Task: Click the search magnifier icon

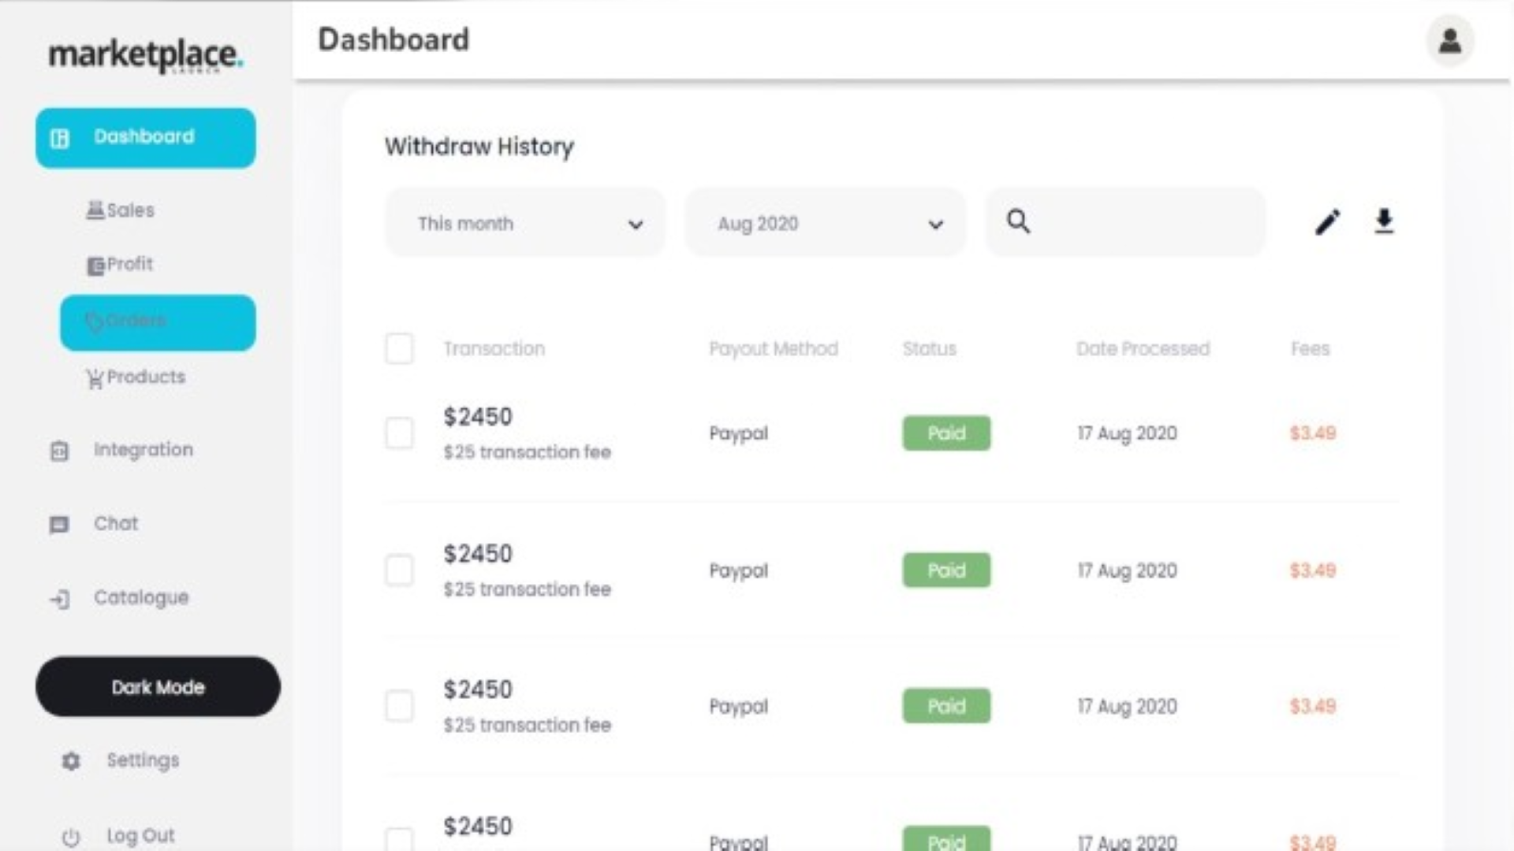Action: (1019, 221)
